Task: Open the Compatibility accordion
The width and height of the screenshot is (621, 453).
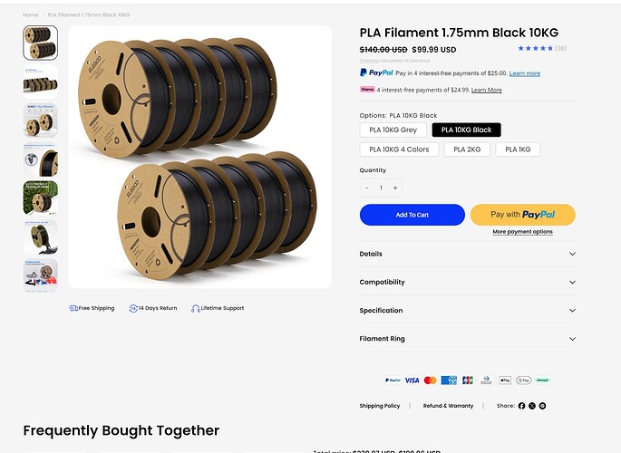Action: [x=467, y=282]
